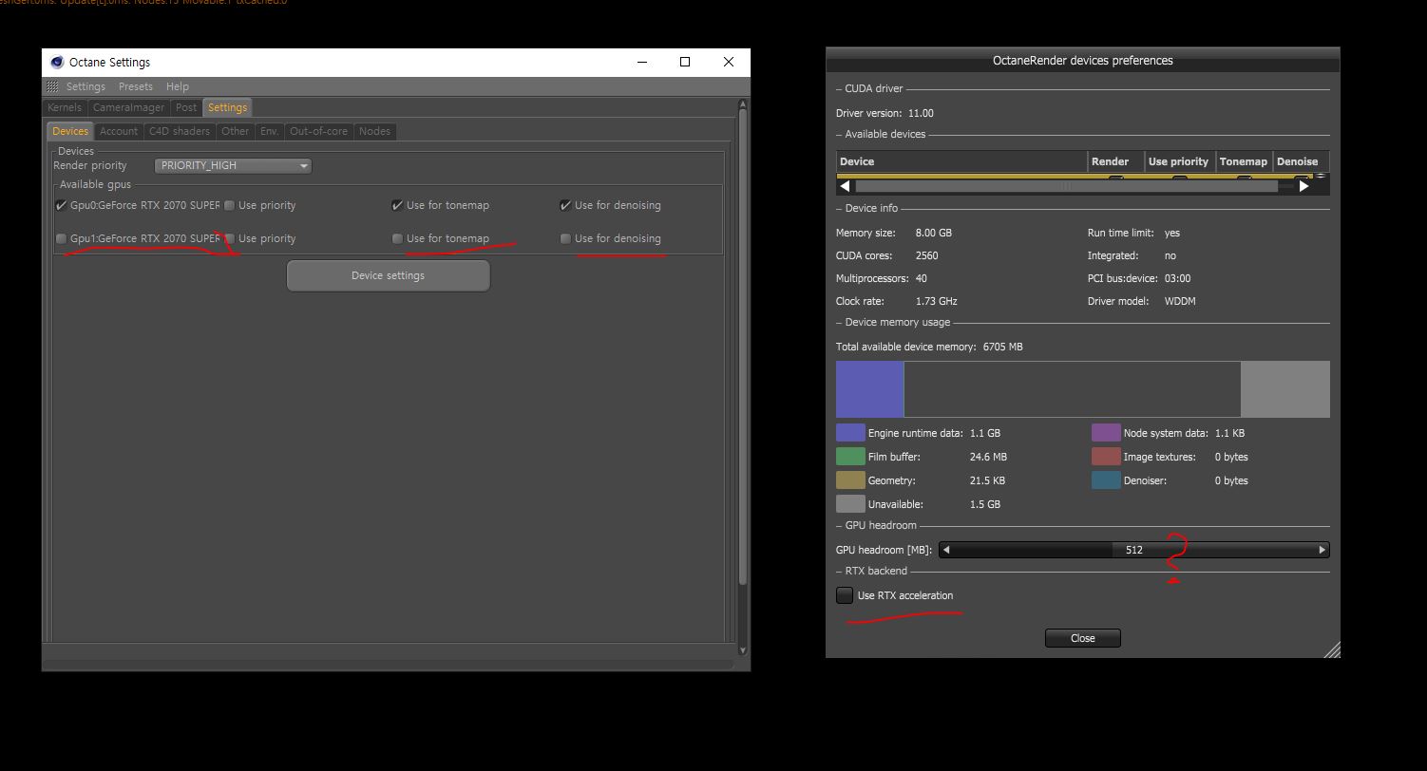Open the Presets menu
Viewport: 1427px width, 771px height.
[x=136, y=86]
